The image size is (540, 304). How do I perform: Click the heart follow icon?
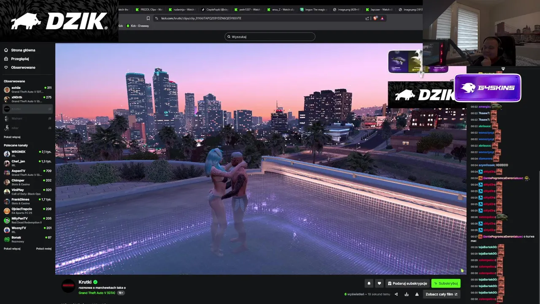point(379,283)
